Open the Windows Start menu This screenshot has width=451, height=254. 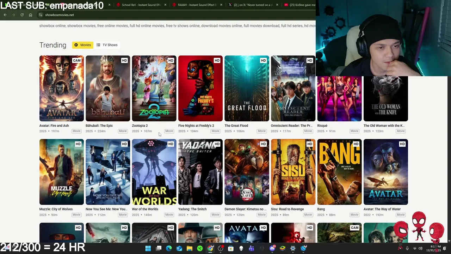point(148,248)
